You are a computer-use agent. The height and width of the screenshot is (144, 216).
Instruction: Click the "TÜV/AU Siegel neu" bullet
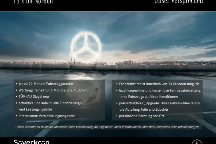(x=34, y=96)
